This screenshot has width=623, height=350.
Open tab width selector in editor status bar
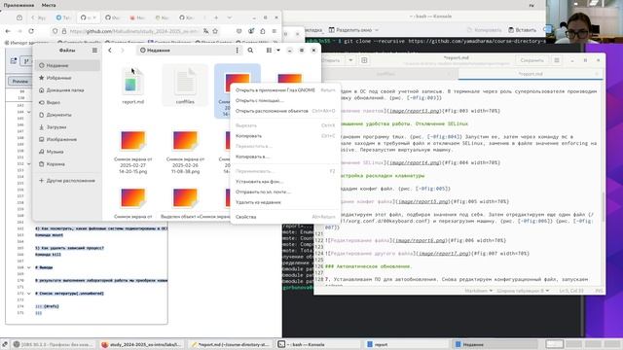click(523, 291)
